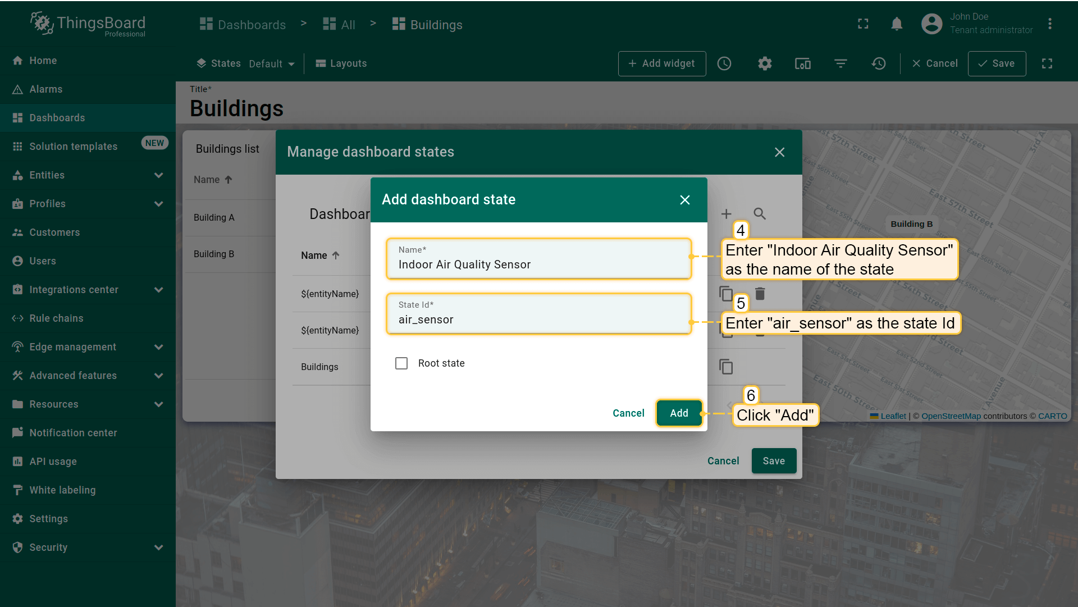The height and width of the screenshot is (607, 1078).
Task: Go to Alarms in the sidebar
Action: tap(45, 89)
